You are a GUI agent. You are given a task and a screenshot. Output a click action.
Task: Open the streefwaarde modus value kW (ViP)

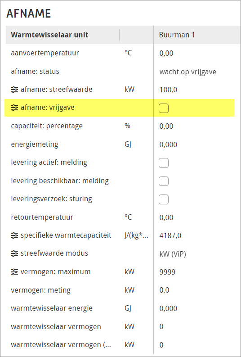(173, 254)
